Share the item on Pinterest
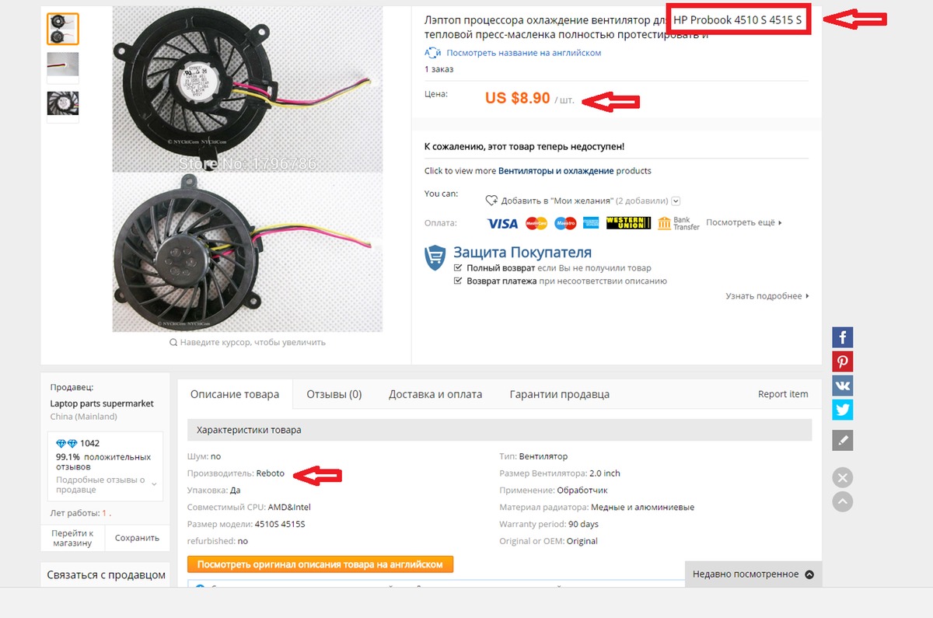Image resolution: width=933 pixels, height=618 pixels. [x=843, y=361]
